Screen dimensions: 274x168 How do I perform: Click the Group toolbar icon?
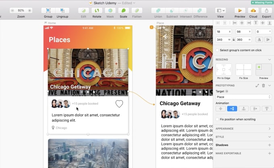click(x=48, y=10)
